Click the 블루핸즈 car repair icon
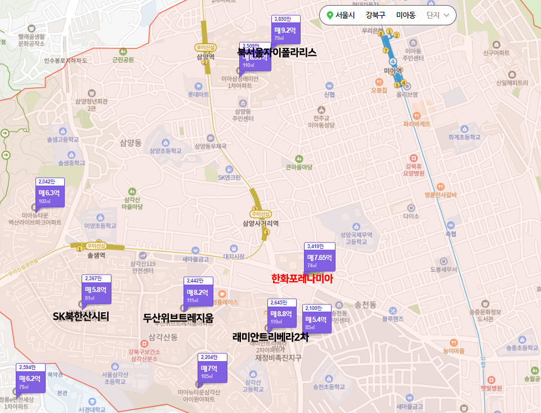Screen dimensions: 541x413 tap(392, 311)
